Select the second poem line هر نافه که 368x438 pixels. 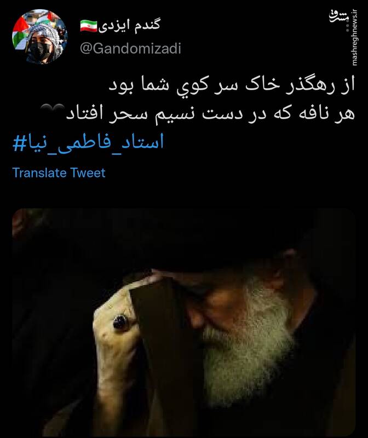click(210, 113)
